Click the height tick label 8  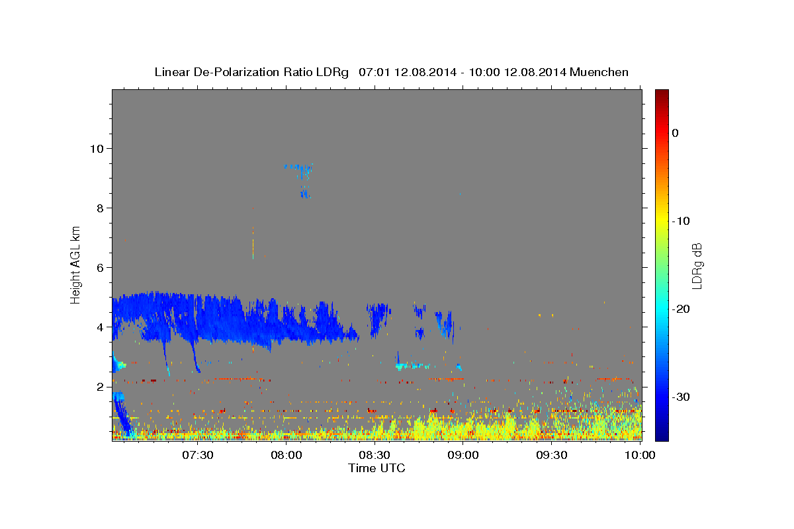pyautogui.click(x=99, y=208)
